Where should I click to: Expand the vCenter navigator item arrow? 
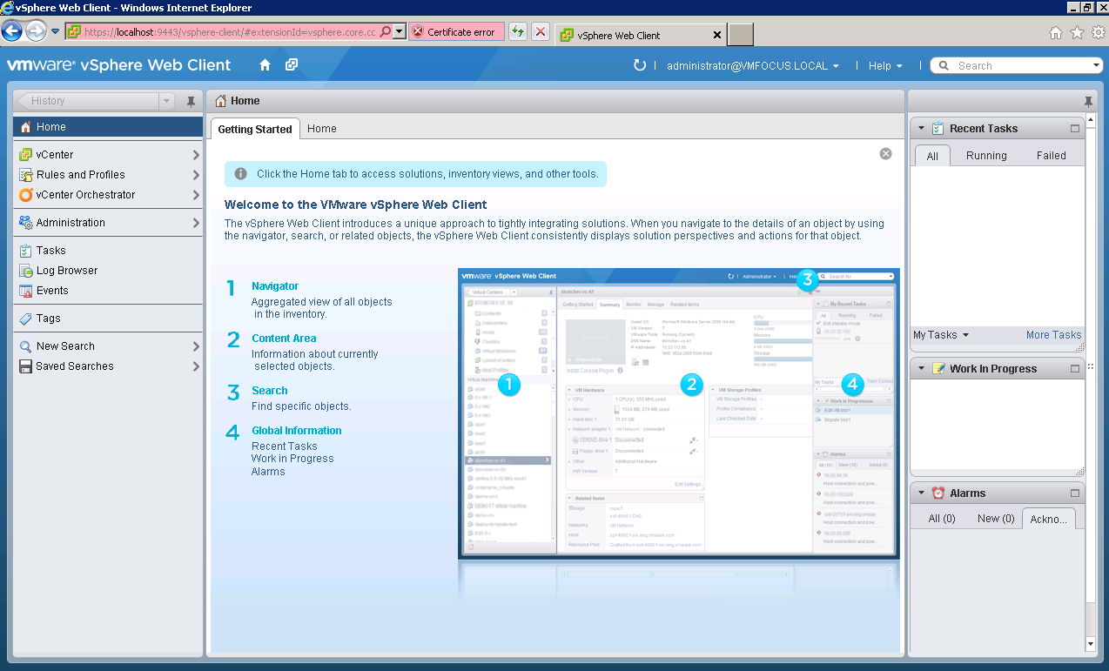(196, 155)
